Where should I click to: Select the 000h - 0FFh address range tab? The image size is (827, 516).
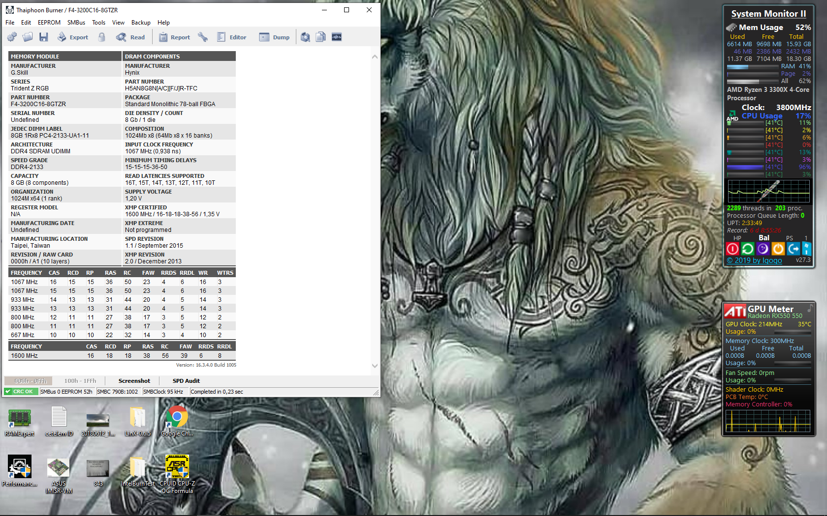(28, 381)
